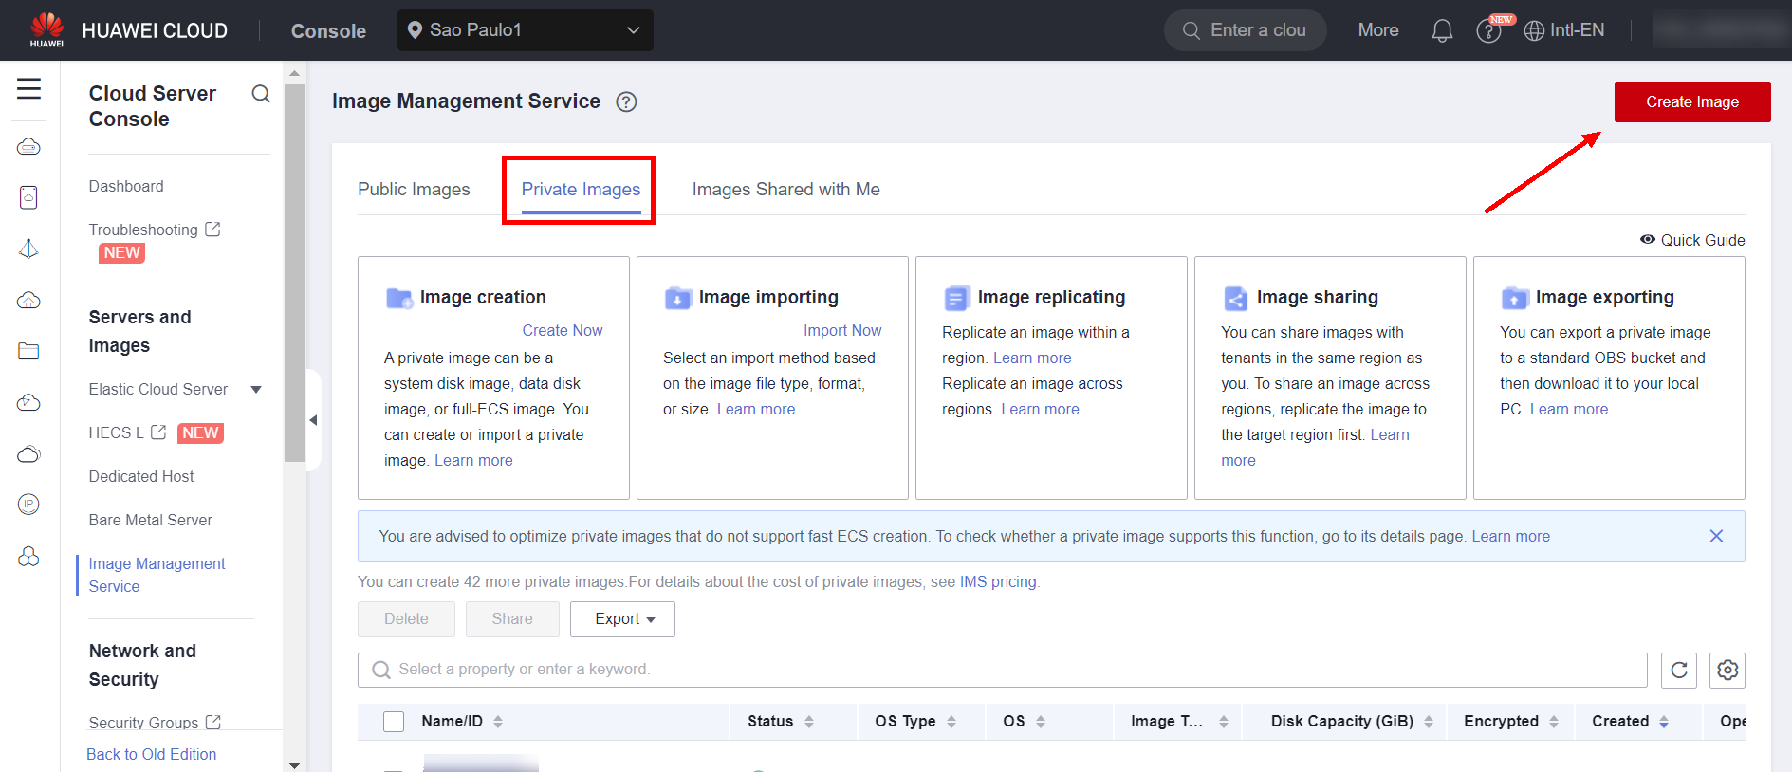
Task: Click the image property search field
Action: click(x=1002, y=670)
